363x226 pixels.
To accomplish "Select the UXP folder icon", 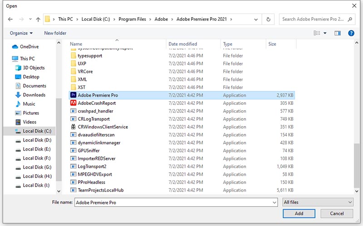I will click(x=74, y=63).
